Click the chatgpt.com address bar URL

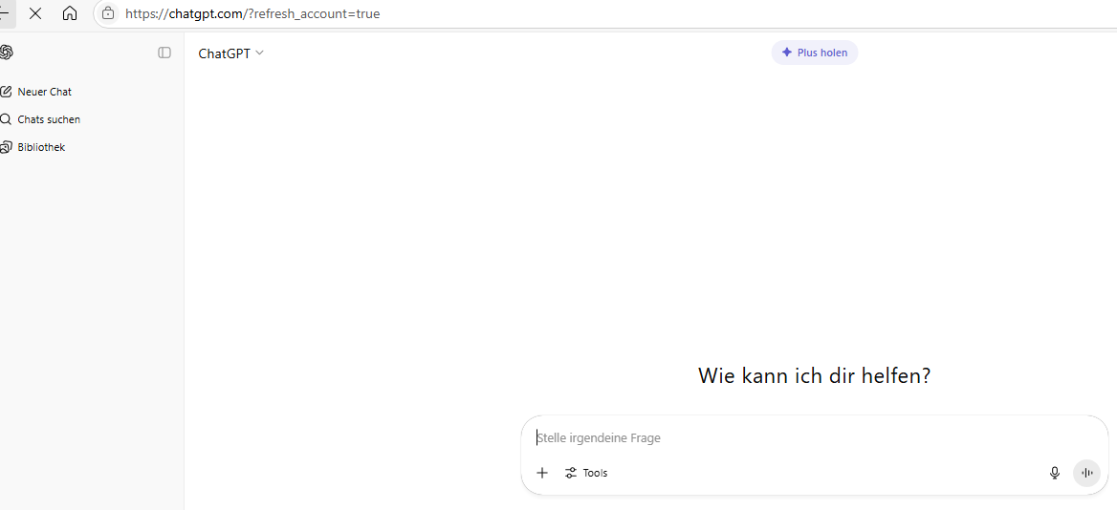252,13
